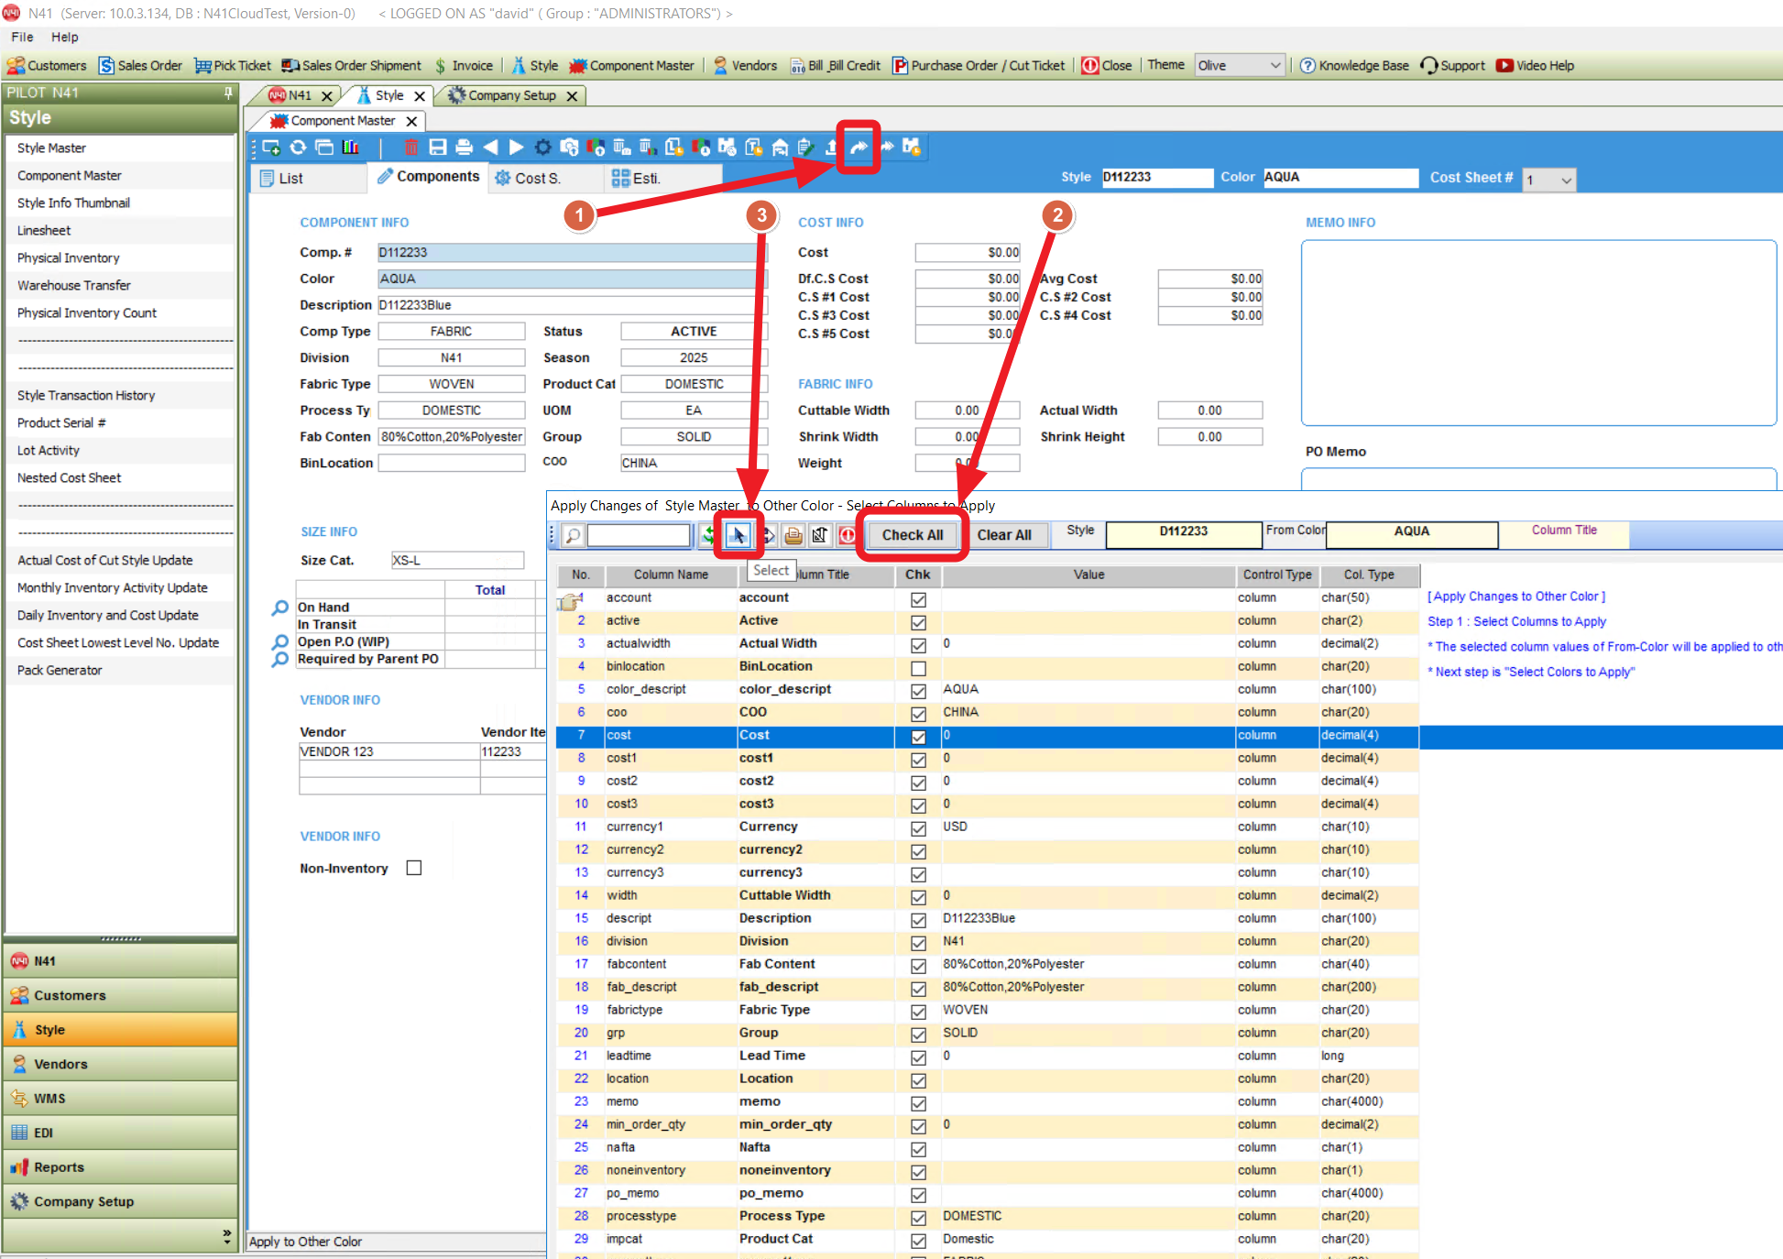
Task: Expand the Cost Sheet # dropdown
Action: 1566,180
